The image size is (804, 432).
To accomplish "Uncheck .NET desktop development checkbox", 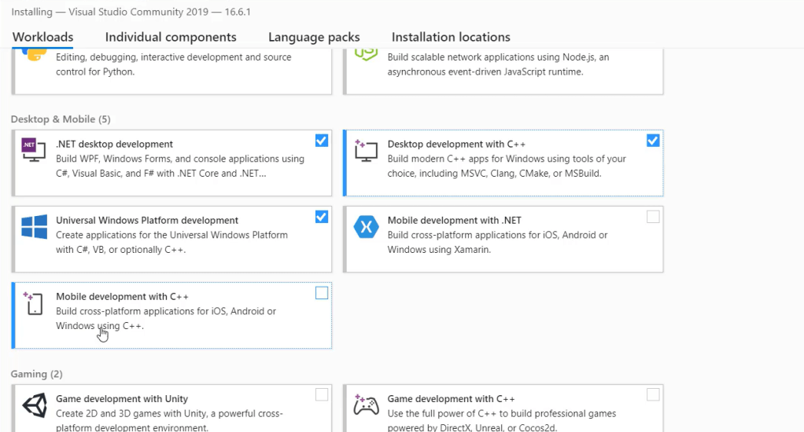I will [322, 141].
